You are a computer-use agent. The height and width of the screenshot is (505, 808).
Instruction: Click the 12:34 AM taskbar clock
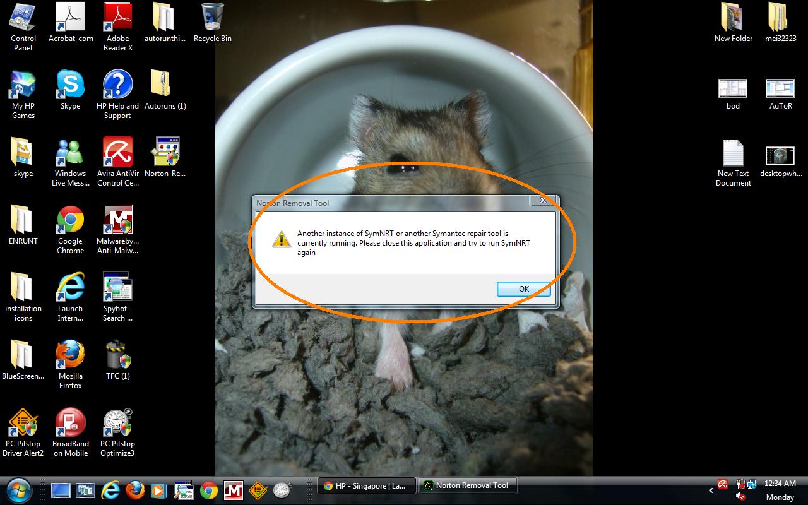click(x=780, y=484)
